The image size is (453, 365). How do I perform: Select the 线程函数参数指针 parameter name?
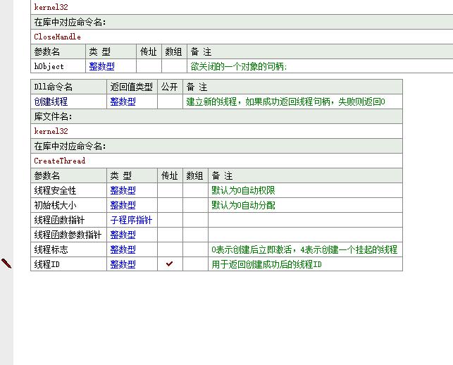tap(68, 235)
